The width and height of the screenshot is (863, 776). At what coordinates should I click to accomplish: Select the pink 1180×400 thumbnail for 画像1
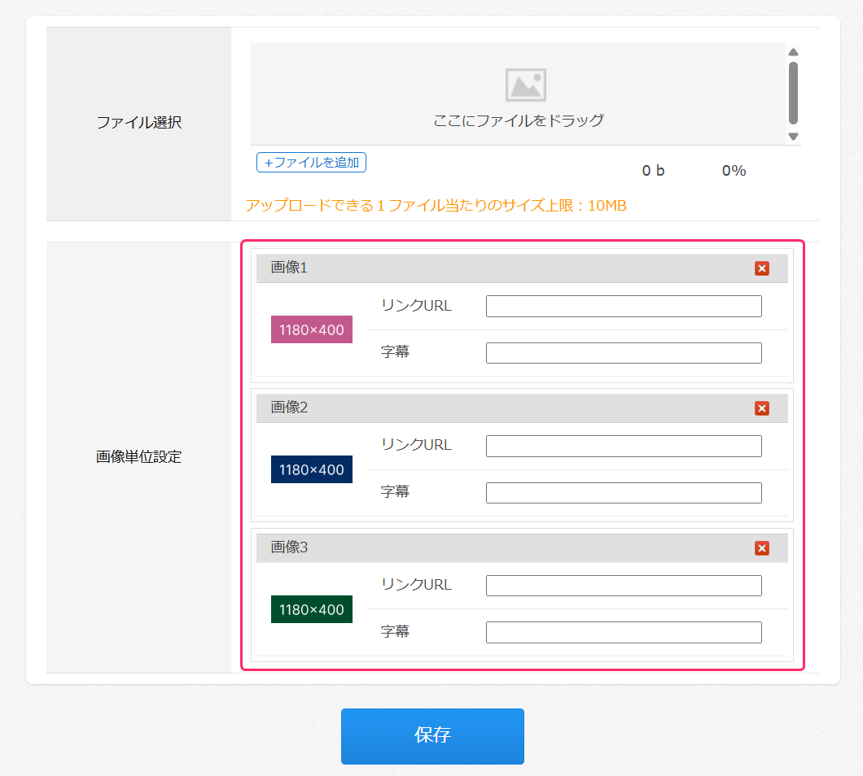(311, 329)
